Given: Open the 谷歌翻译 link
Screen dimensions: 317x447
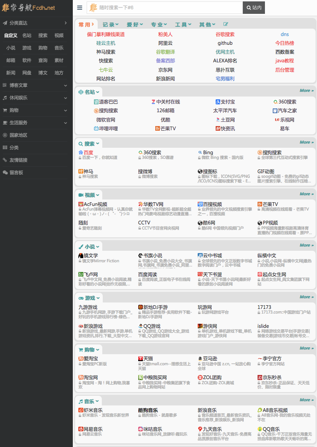Looking at the screenshot, I should [x=165, y=52].
